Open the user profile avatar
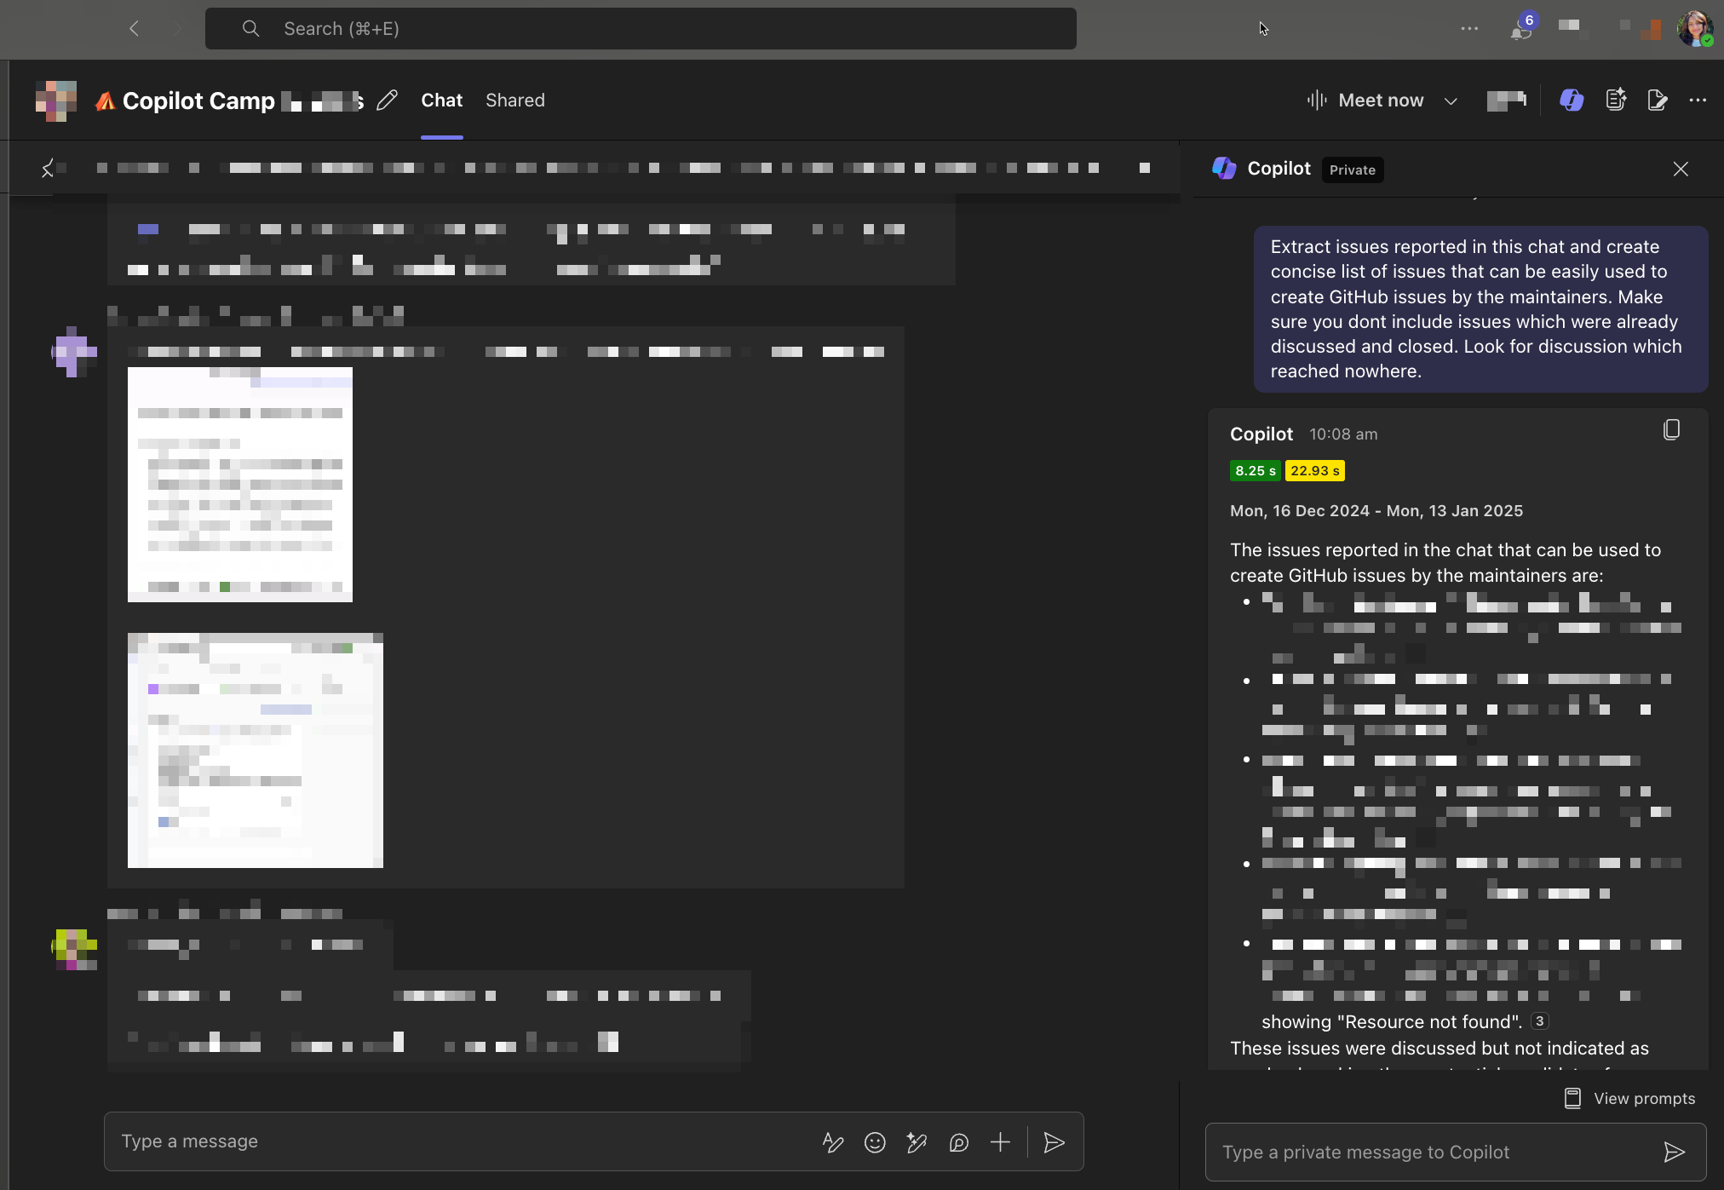This screenshot has width=1724, height=1190. 1694,28
